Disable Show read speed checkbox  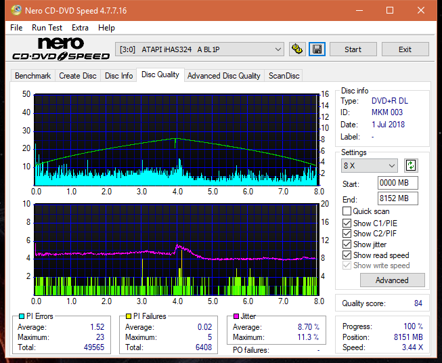pos(347,255)
